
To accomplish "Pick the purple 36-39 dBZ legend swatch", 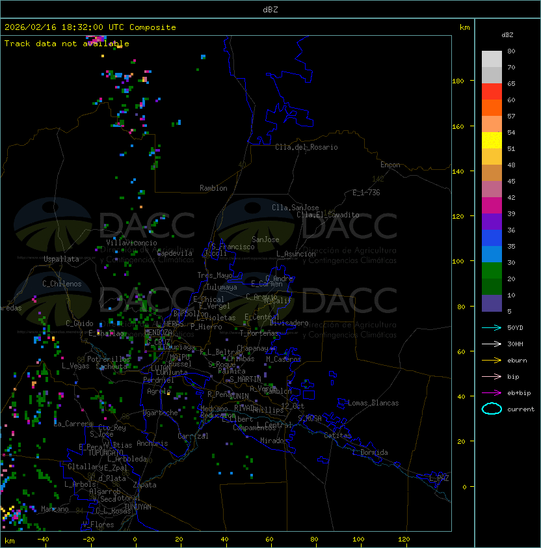I will [492, 221].
